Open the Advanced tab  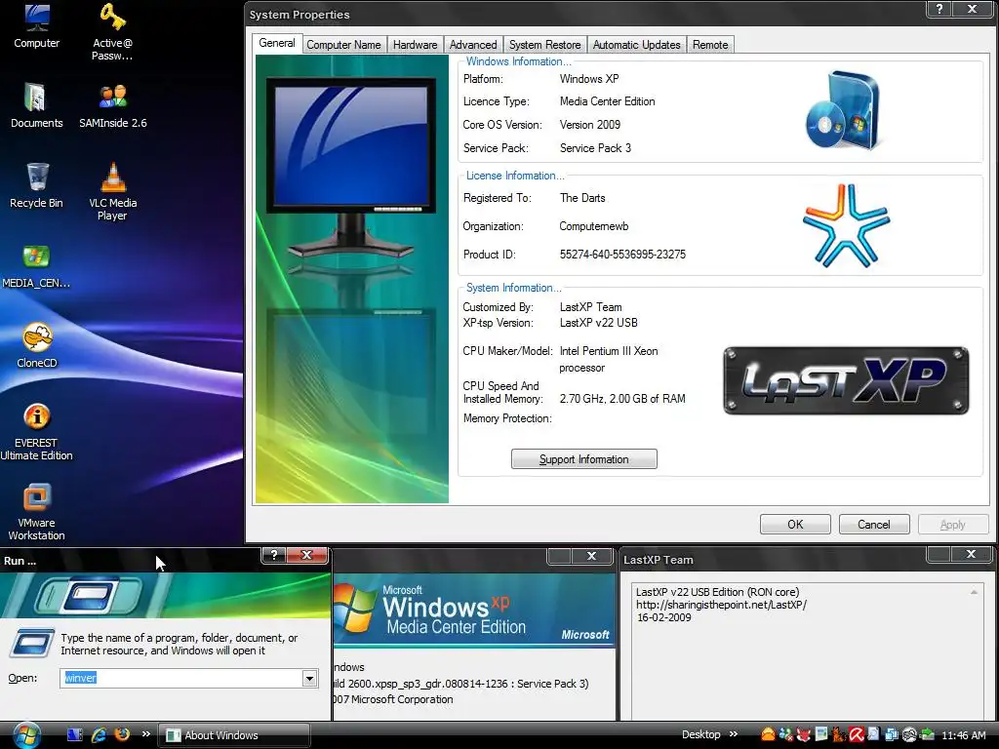473,45
